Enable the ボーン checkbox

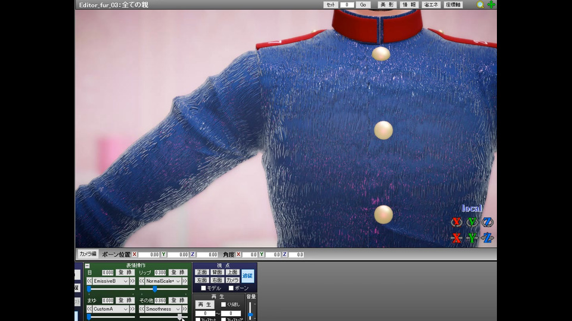click(x=231, y=288)
